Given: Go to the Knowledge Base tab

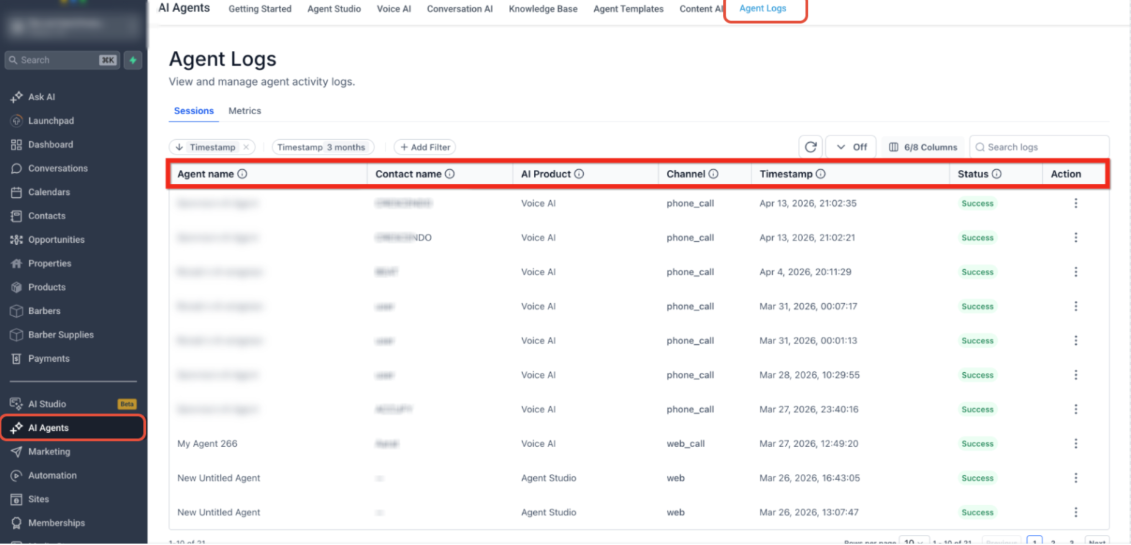Looking at the screenshot, I should tap(543, 9).
